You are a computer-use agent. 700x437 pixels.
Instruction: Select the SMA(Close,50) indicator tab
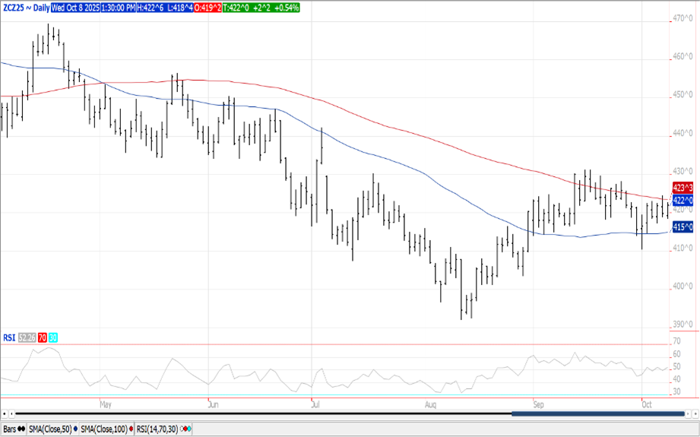pyautogui.click(x=51, y=429)
